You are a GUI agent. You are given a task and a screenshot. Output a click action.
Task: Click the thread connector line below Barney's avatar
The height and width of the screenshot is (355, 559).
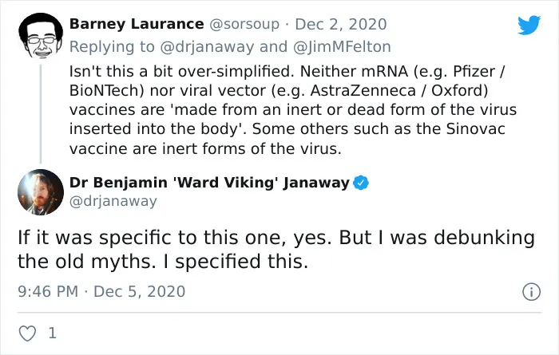tap(41, 114)
